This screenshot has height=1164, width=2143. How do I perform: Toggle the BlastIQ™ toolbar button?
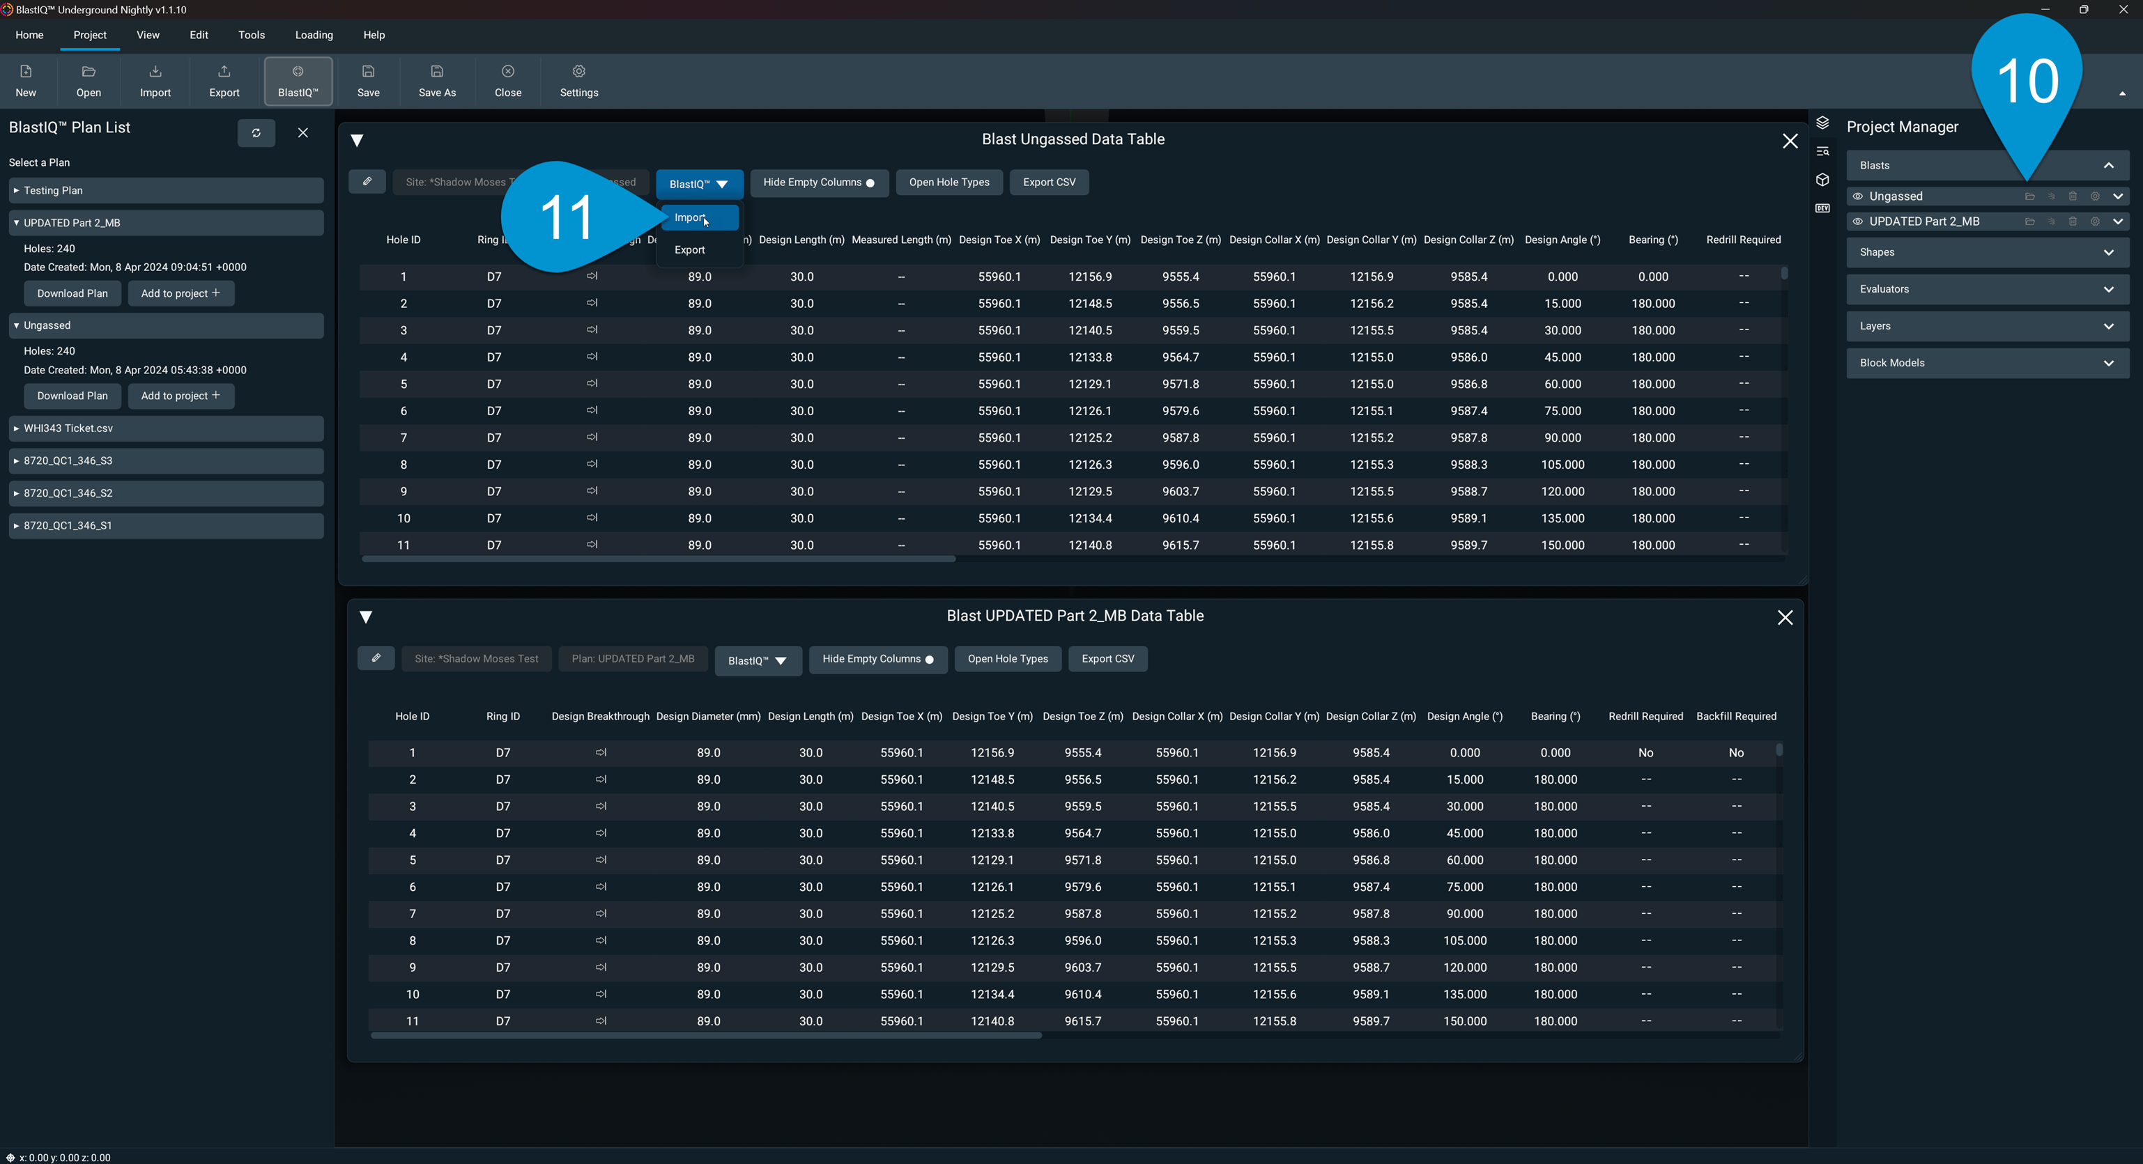(298, 81)
